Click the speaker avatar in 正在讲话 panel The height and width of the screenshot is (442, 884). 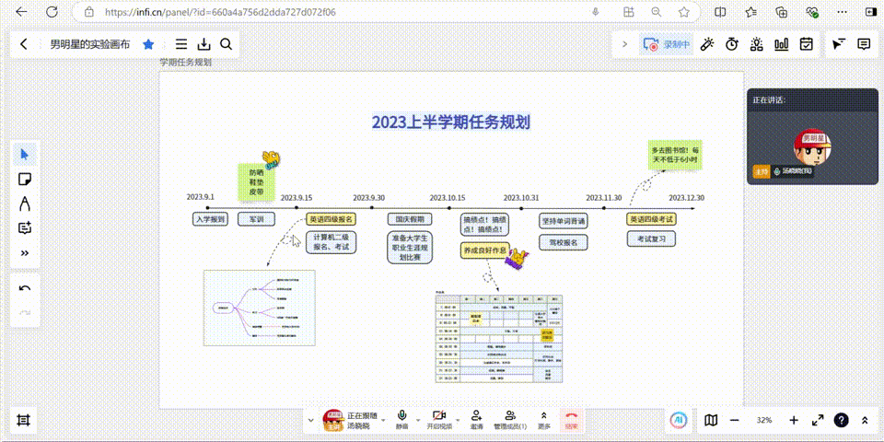click(x=812, y=147)
